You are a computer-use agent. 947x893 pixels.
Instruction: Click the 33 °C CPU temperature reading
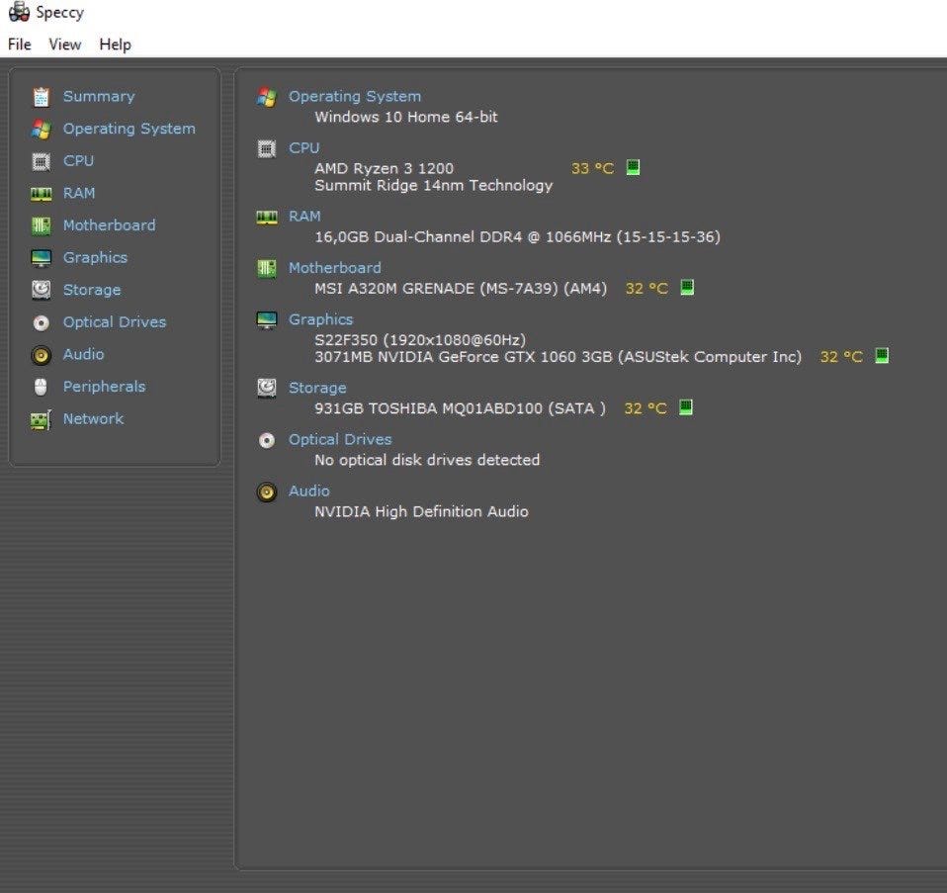tap(592, 168)
